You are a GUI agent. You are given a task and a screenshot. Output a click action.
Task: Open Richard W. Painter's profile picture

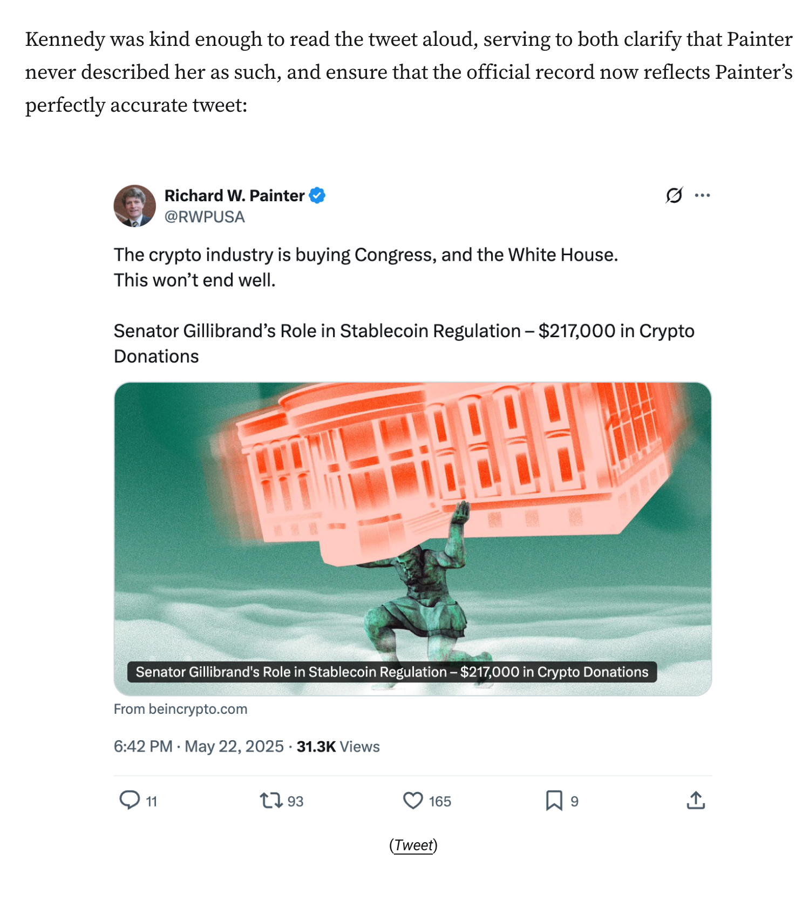click(x=135, y=206)
